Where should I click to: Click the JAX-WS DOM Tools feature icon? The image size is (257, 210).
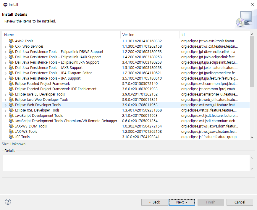coord(11,126)
